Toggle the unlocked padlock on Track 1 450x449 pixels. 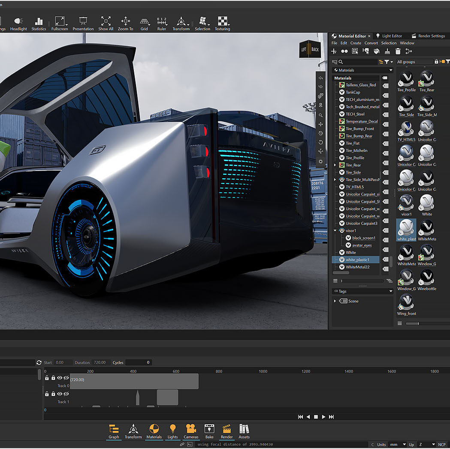(x=47, y=394)
